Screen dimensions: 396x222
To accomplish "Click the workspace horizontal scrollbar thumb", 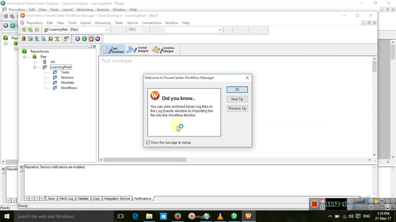I will pyautogui.click(x=145, y=160).
